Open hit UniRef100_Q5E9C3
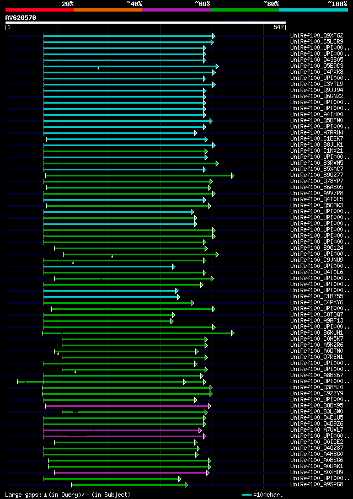Viewport: 353px width, 499px height. pyautogui.click(x=317, y=66)
